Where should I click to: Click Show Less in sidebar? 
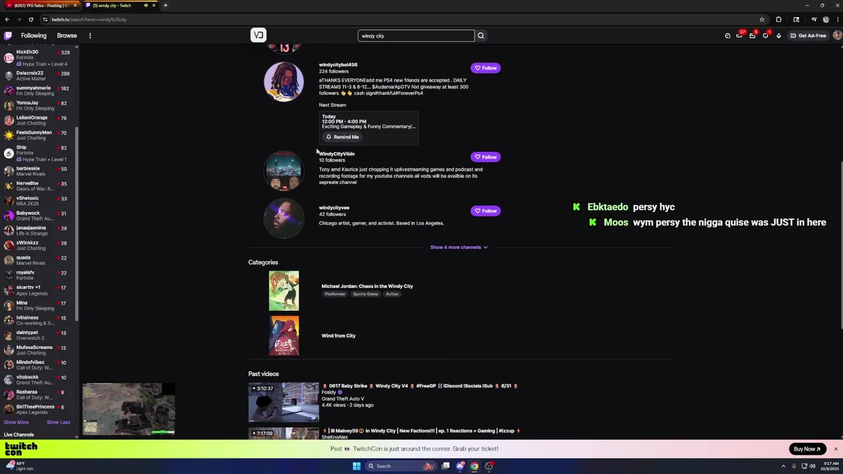click(x=59, y=422)
